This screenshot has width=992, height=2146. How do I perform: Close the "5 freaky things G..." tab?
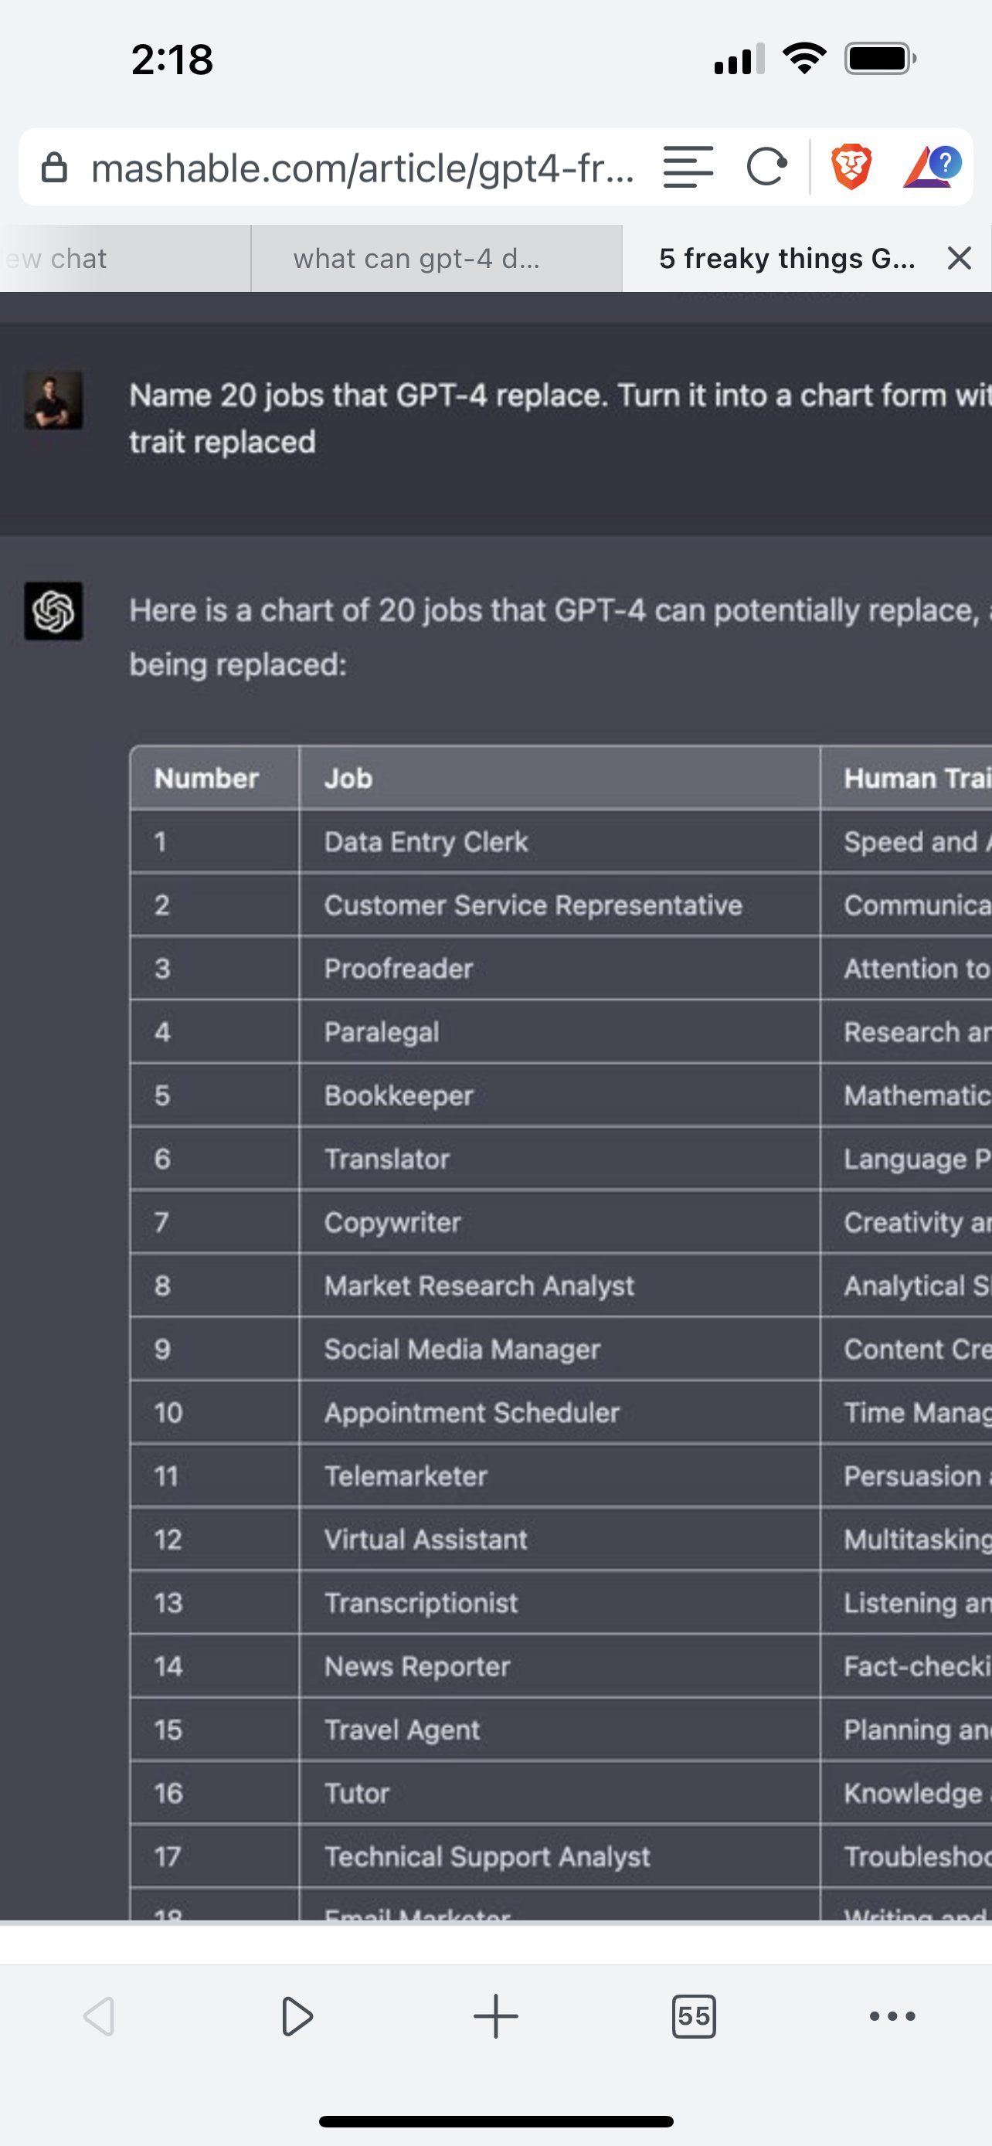pos(960,258)
